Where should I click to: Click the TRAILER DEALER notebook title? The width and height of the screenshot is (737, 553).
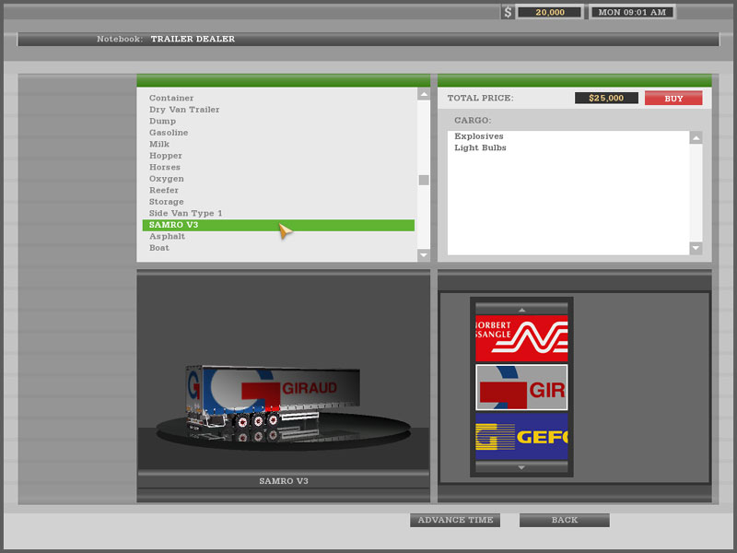pos(193,39)
